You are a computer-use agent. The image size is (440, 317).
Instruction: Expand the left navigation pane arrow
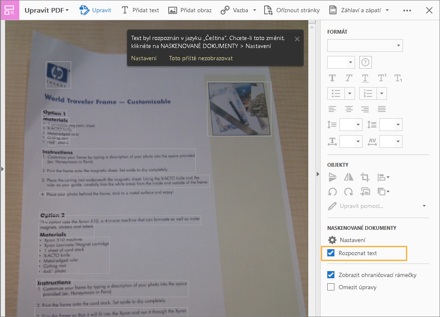tap(2, 169)
